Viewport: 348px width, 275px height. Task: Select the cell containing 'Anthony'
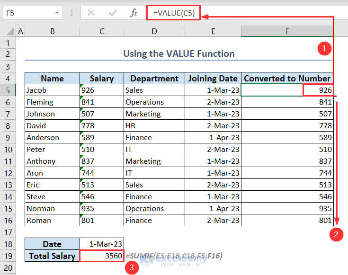tap(53, 161)
